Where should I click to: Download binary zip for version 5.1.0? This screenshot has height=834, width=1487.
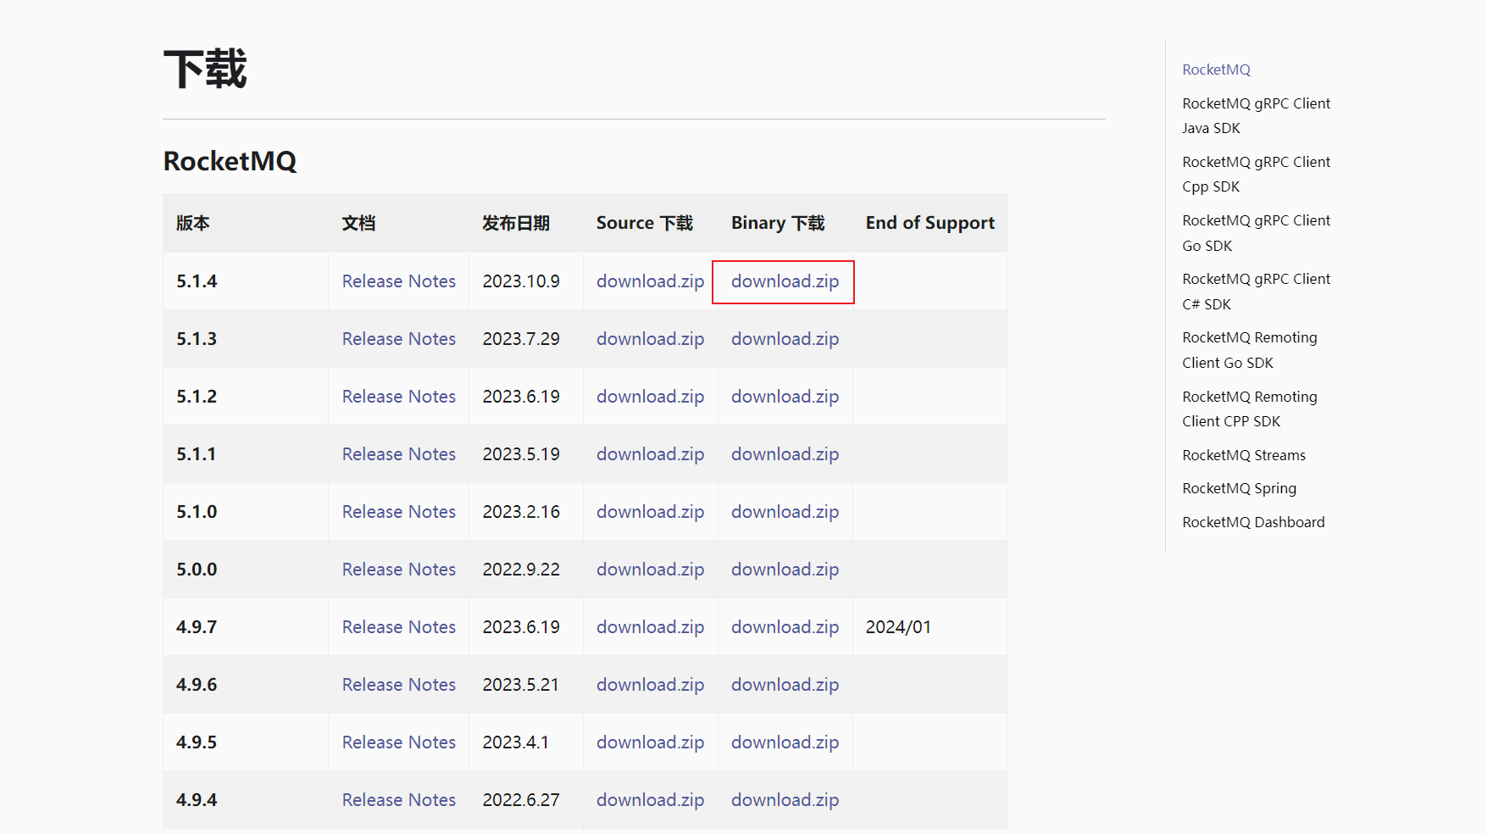tap(785, 512)
